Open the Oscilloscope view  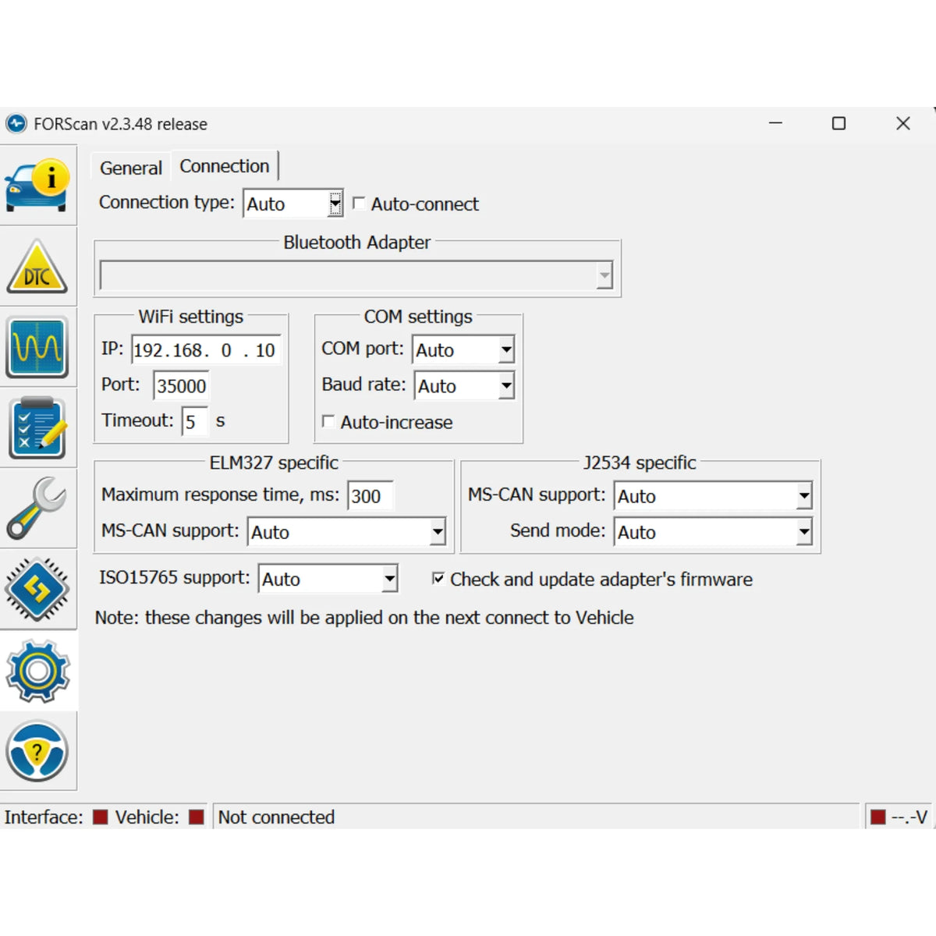coord(39,348)
